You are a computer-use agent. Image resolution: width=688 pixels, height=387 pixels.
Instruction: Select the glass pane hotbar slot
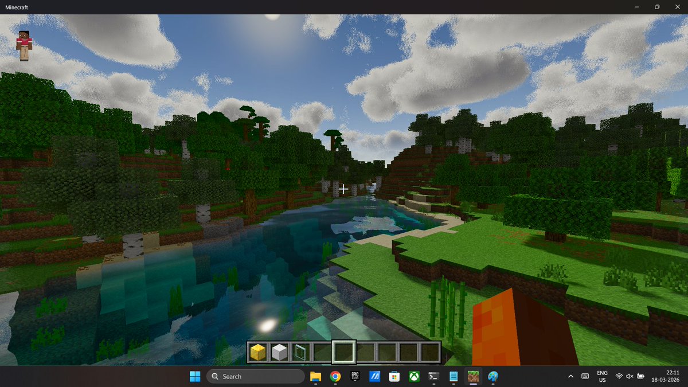300,352
